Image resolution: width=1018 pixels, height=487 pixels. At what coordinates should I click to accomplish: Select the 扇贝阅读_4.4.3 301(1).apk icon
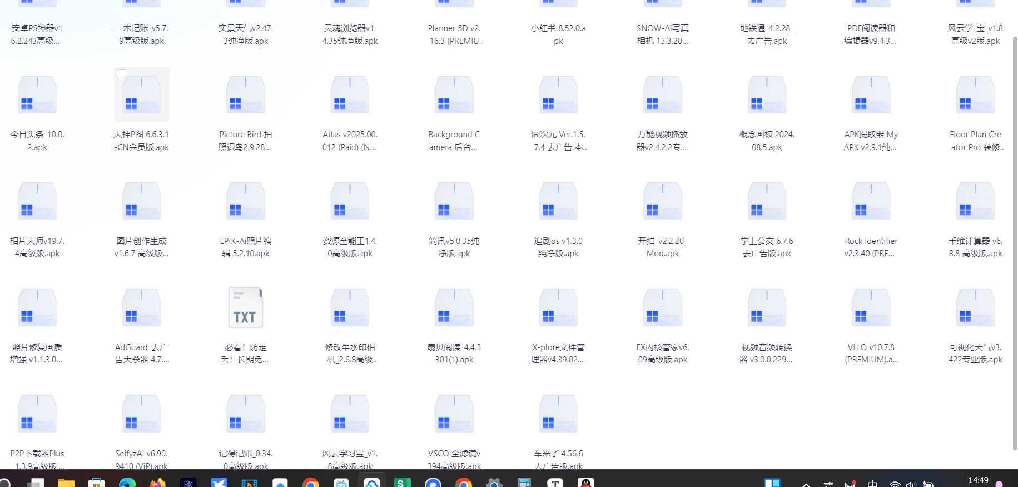pyautogui.click(x=454, y=307)
